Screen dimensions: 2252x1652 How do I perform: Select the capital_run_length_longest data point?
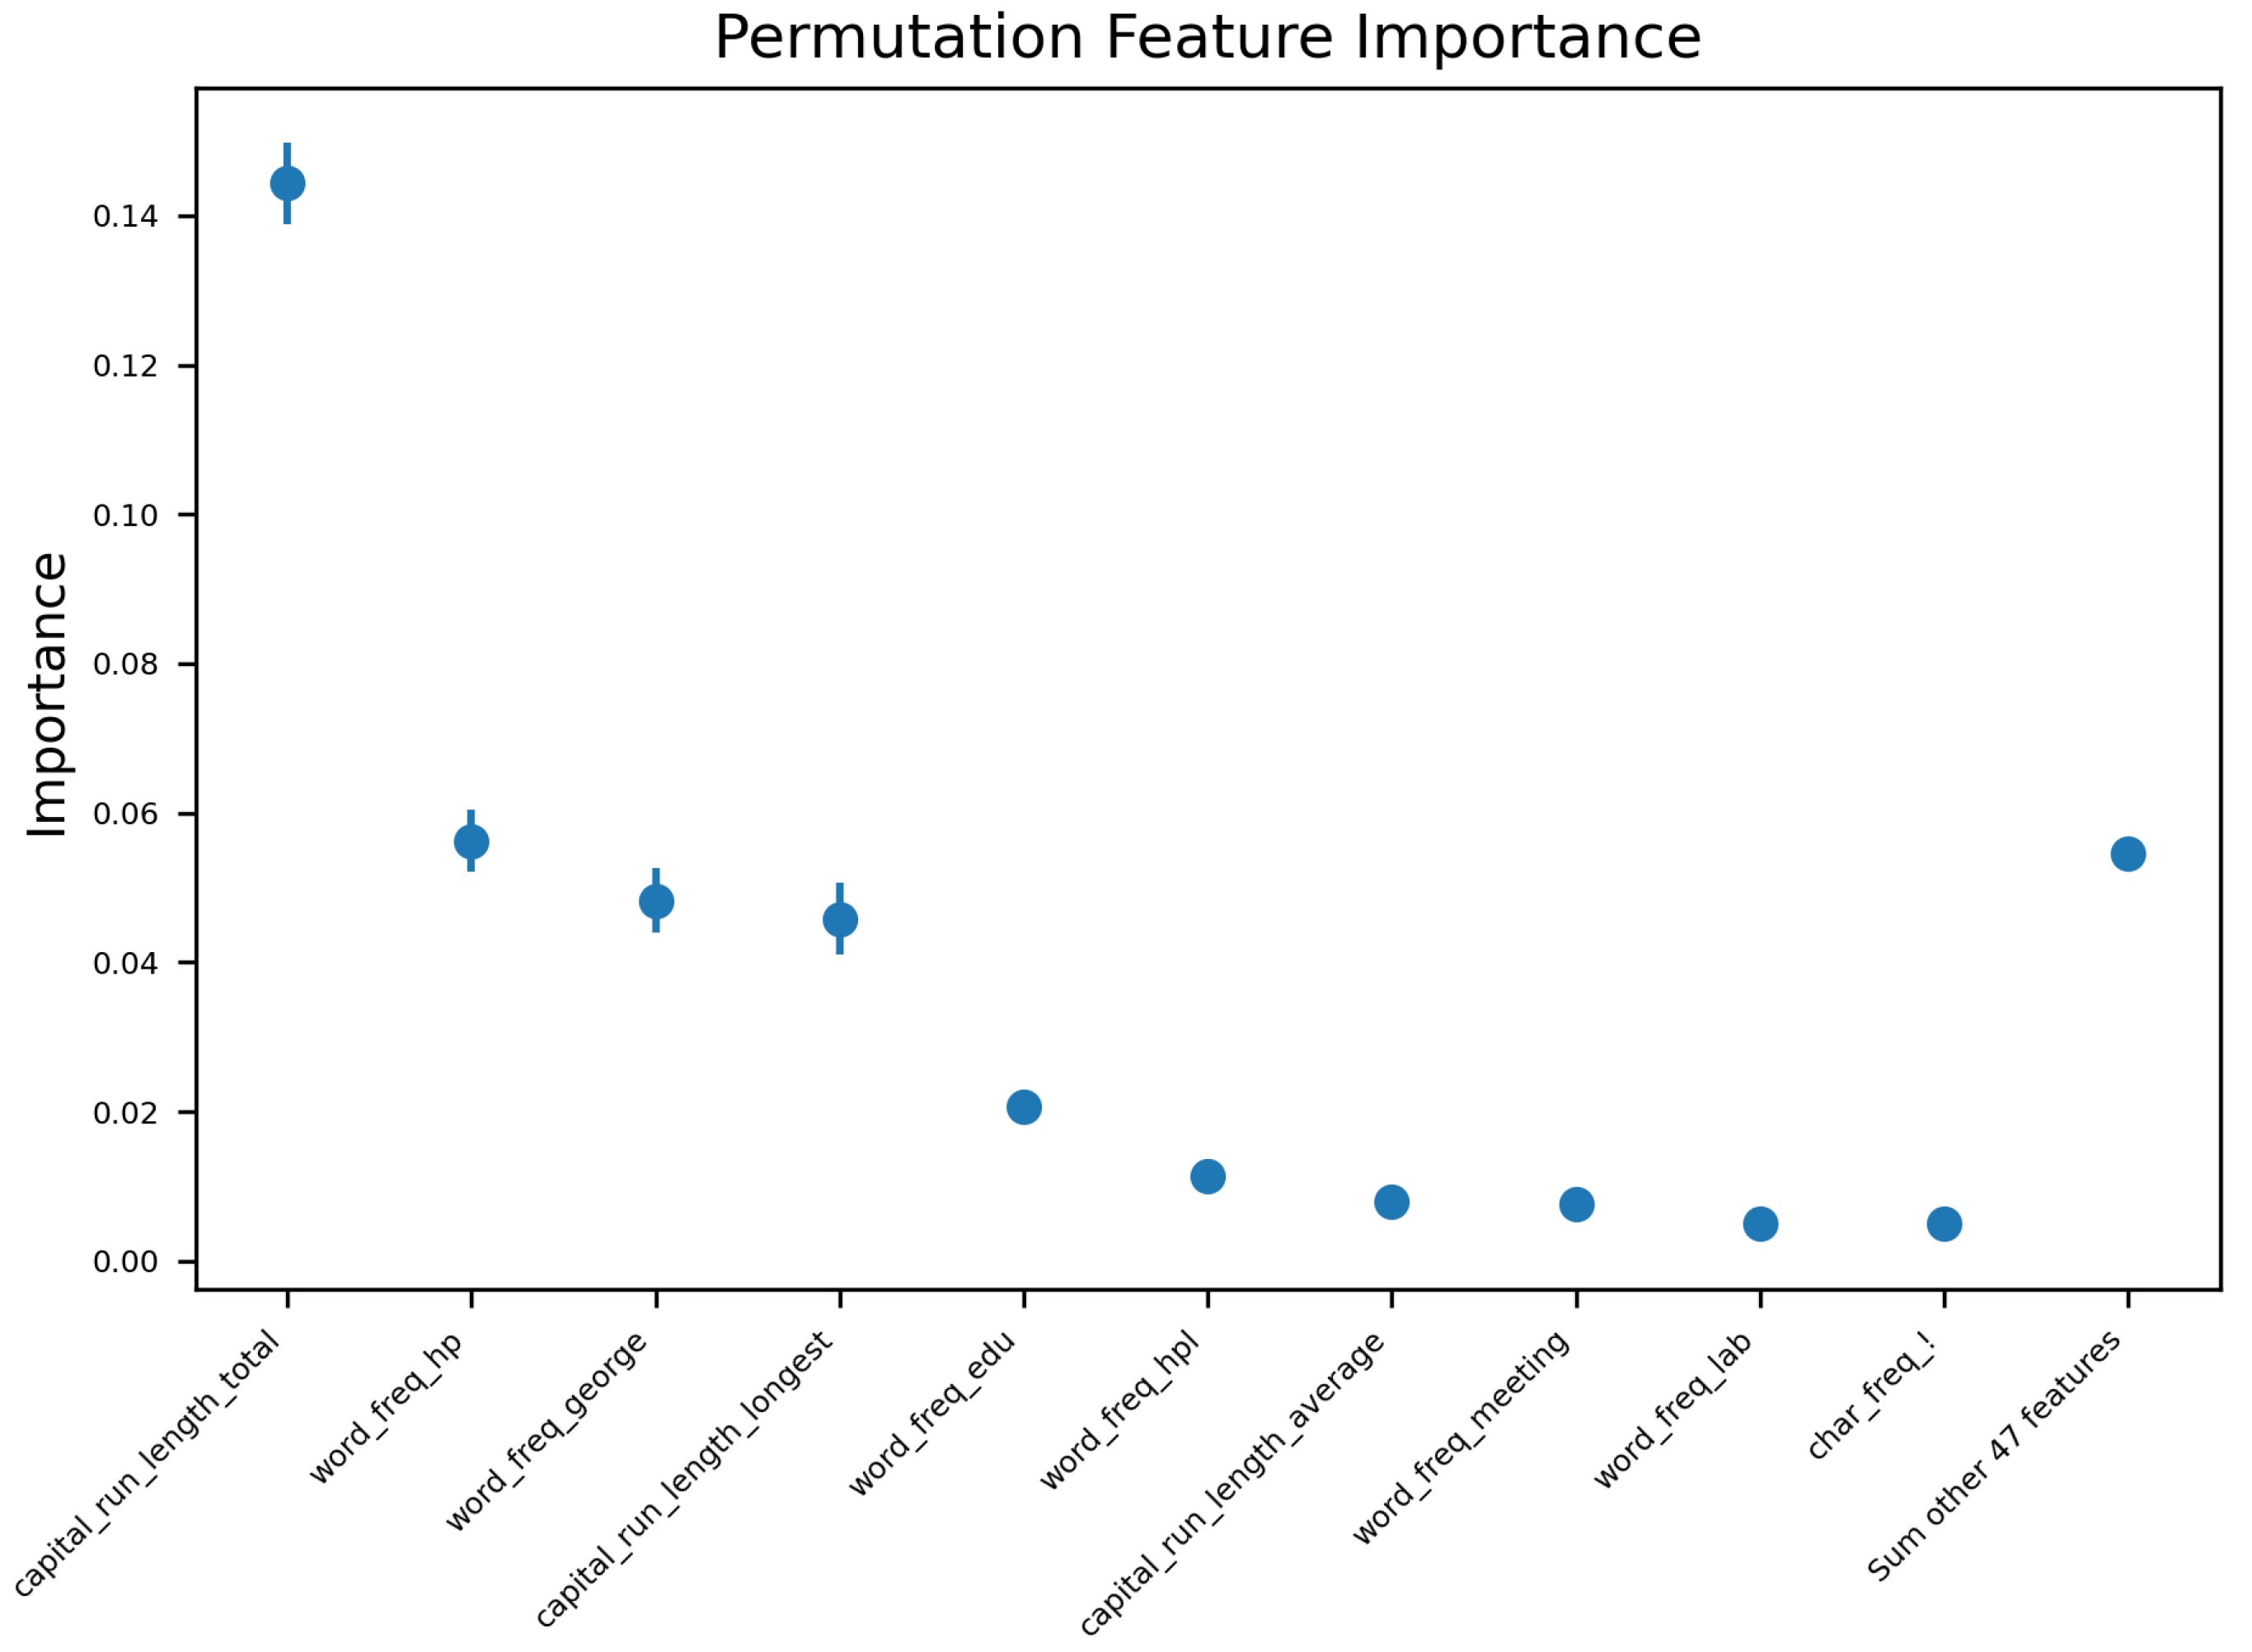840,920
